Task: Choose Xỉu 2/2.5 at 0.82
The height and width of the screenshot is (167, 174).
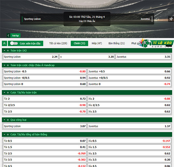Action: coord(129,105)
